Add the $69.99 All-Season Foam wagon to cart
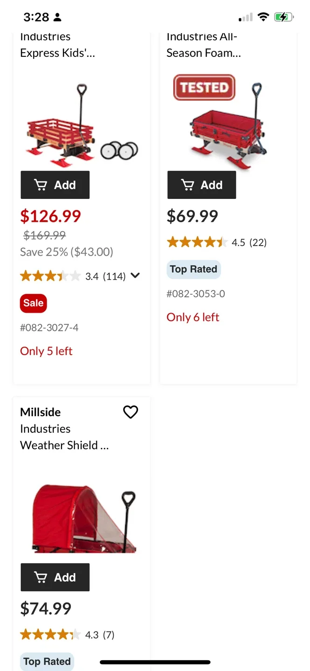This screenshot has height=671, width=310. [201, 185]
